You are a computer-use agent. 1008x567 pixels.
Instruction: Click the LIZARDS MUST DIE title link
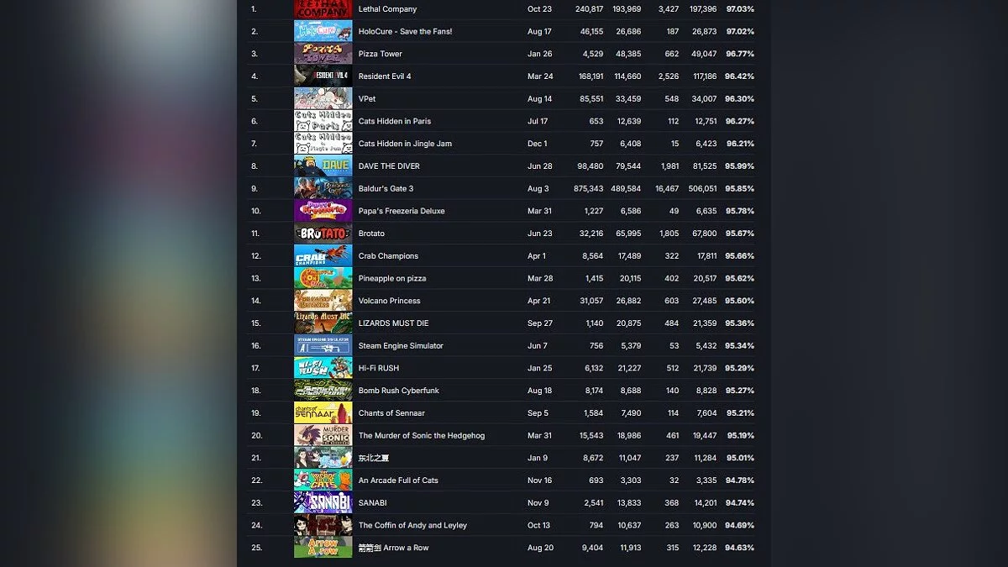click(393, 323)
